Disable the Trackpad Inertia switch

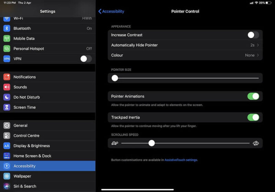click(253, 117)
